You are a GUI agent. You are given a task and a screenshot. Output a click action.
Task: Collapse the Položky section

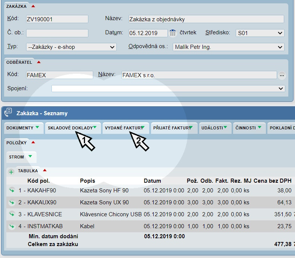pyautogui.click(x=33, y=142)
